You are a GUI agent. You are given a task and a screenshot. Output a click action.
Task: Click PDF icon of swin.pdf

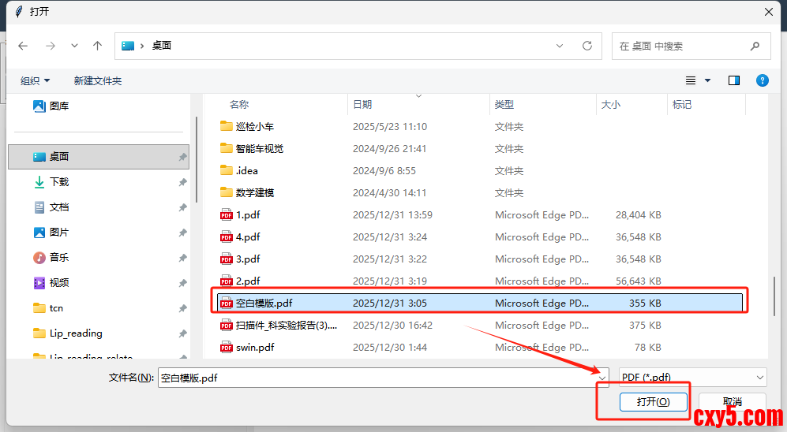(x=227, y=347)
